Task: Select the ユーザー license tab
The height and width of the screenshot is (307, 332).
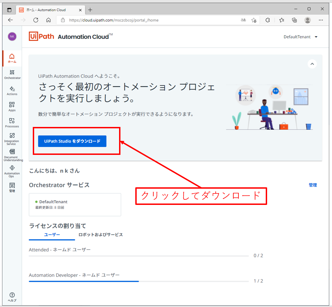Action: point(52,235)
